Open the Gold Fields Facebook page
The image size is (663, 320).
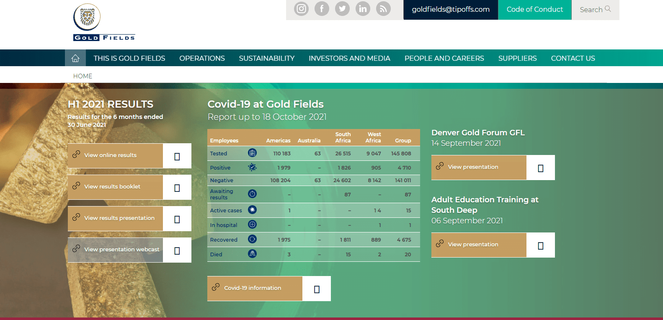coord(322,9)
